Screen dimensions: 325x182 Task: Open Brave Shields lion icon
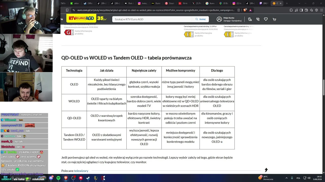point(245,10)
